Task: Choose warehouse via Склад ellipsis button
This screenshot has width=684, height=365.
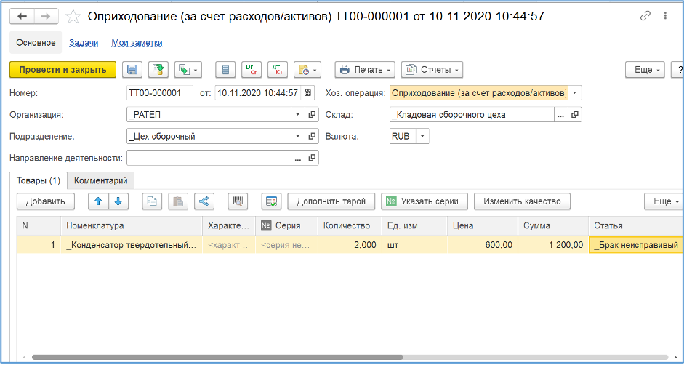Action: [x=561, y=115]
